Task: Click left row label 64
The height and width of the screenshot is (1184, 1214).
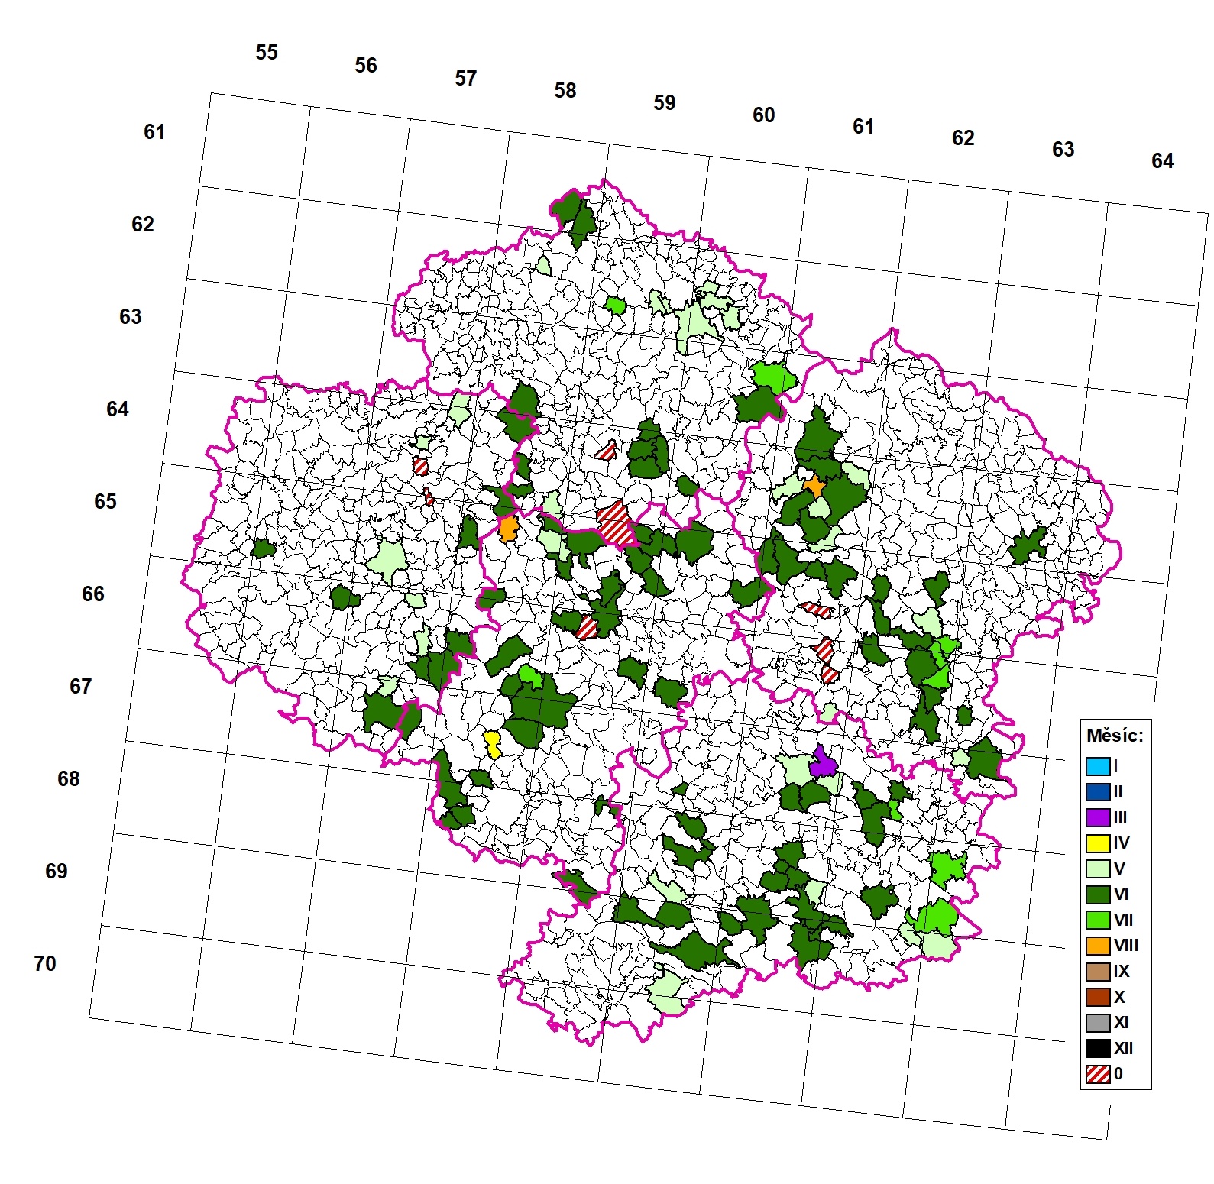Action: pos(118,409)
